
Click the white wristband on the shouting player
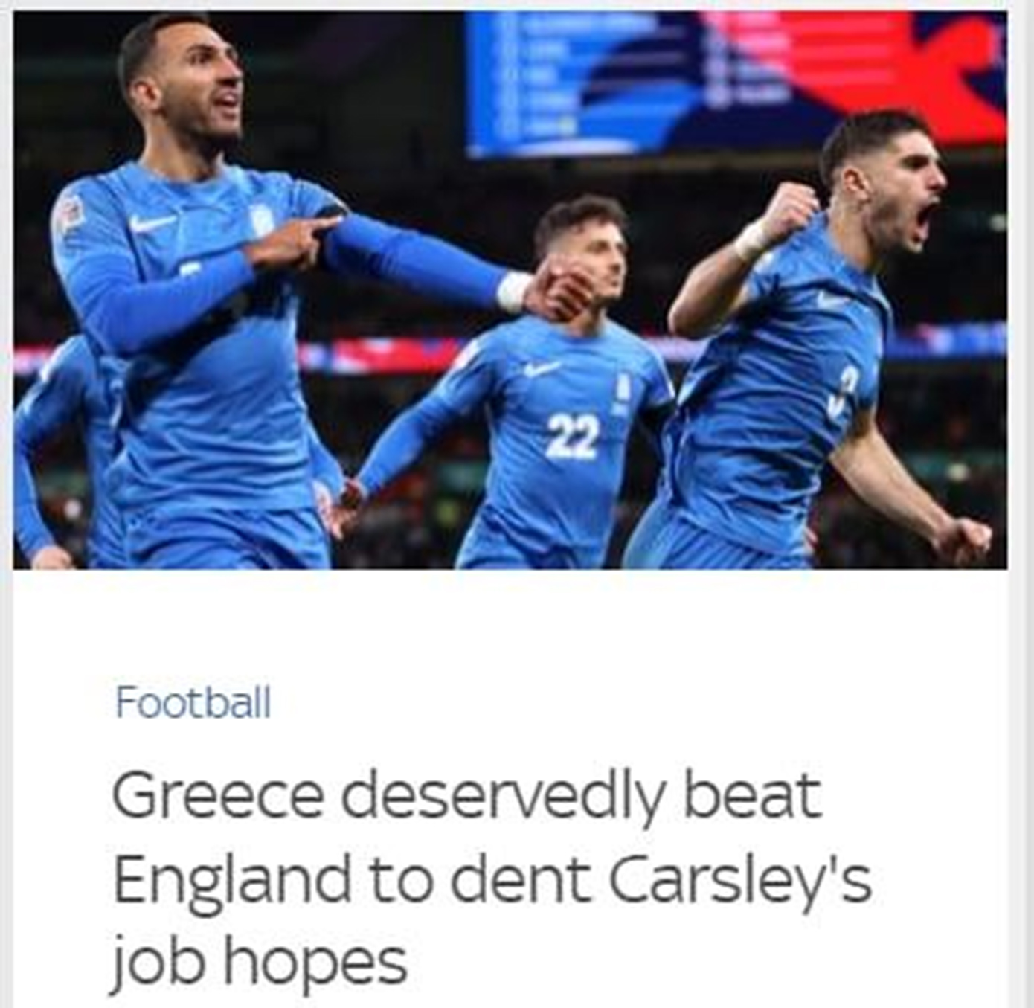[x=753, y=240]
